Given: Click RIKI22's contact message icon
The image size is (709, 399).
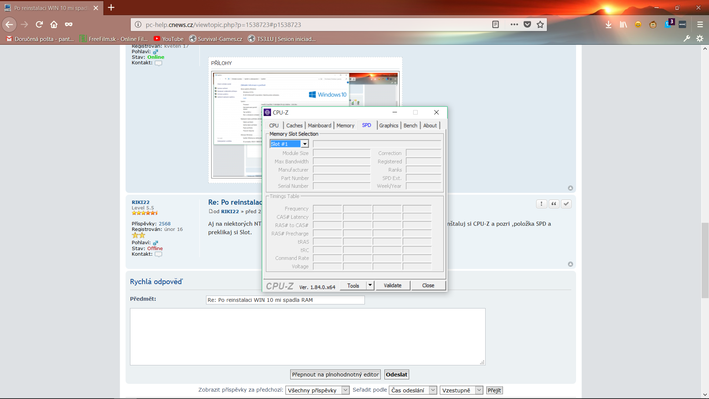Looking at the screenshot, I should (158, 254).
